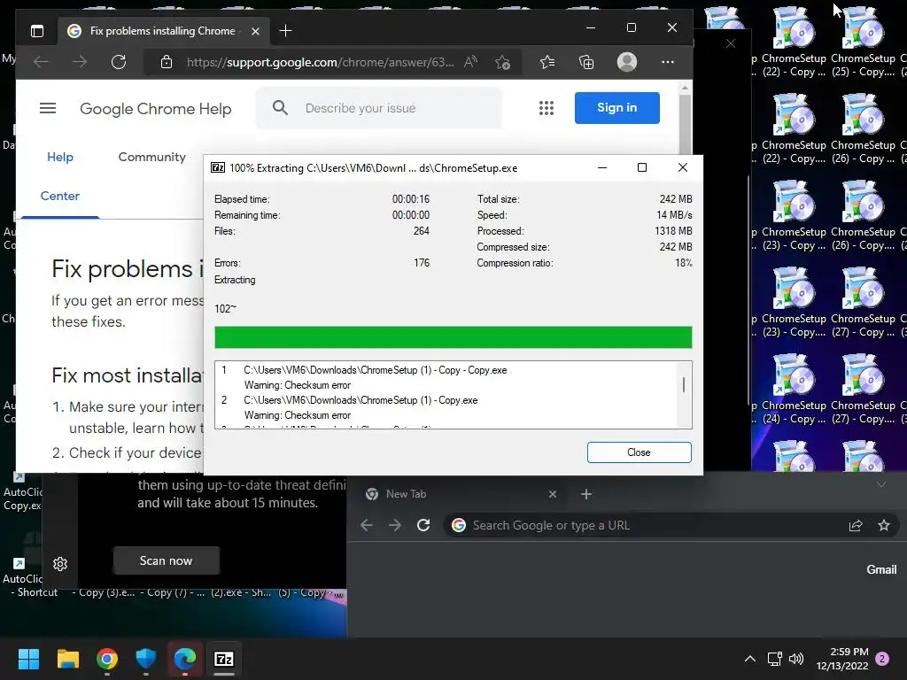Click the 7-Zip title bar icon
This screenshot has height=680, width=907.
pyautogui.click(x=218, y=167)
